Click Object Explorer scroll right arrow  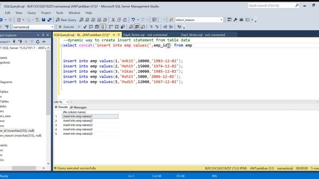(x=43, y=168)
